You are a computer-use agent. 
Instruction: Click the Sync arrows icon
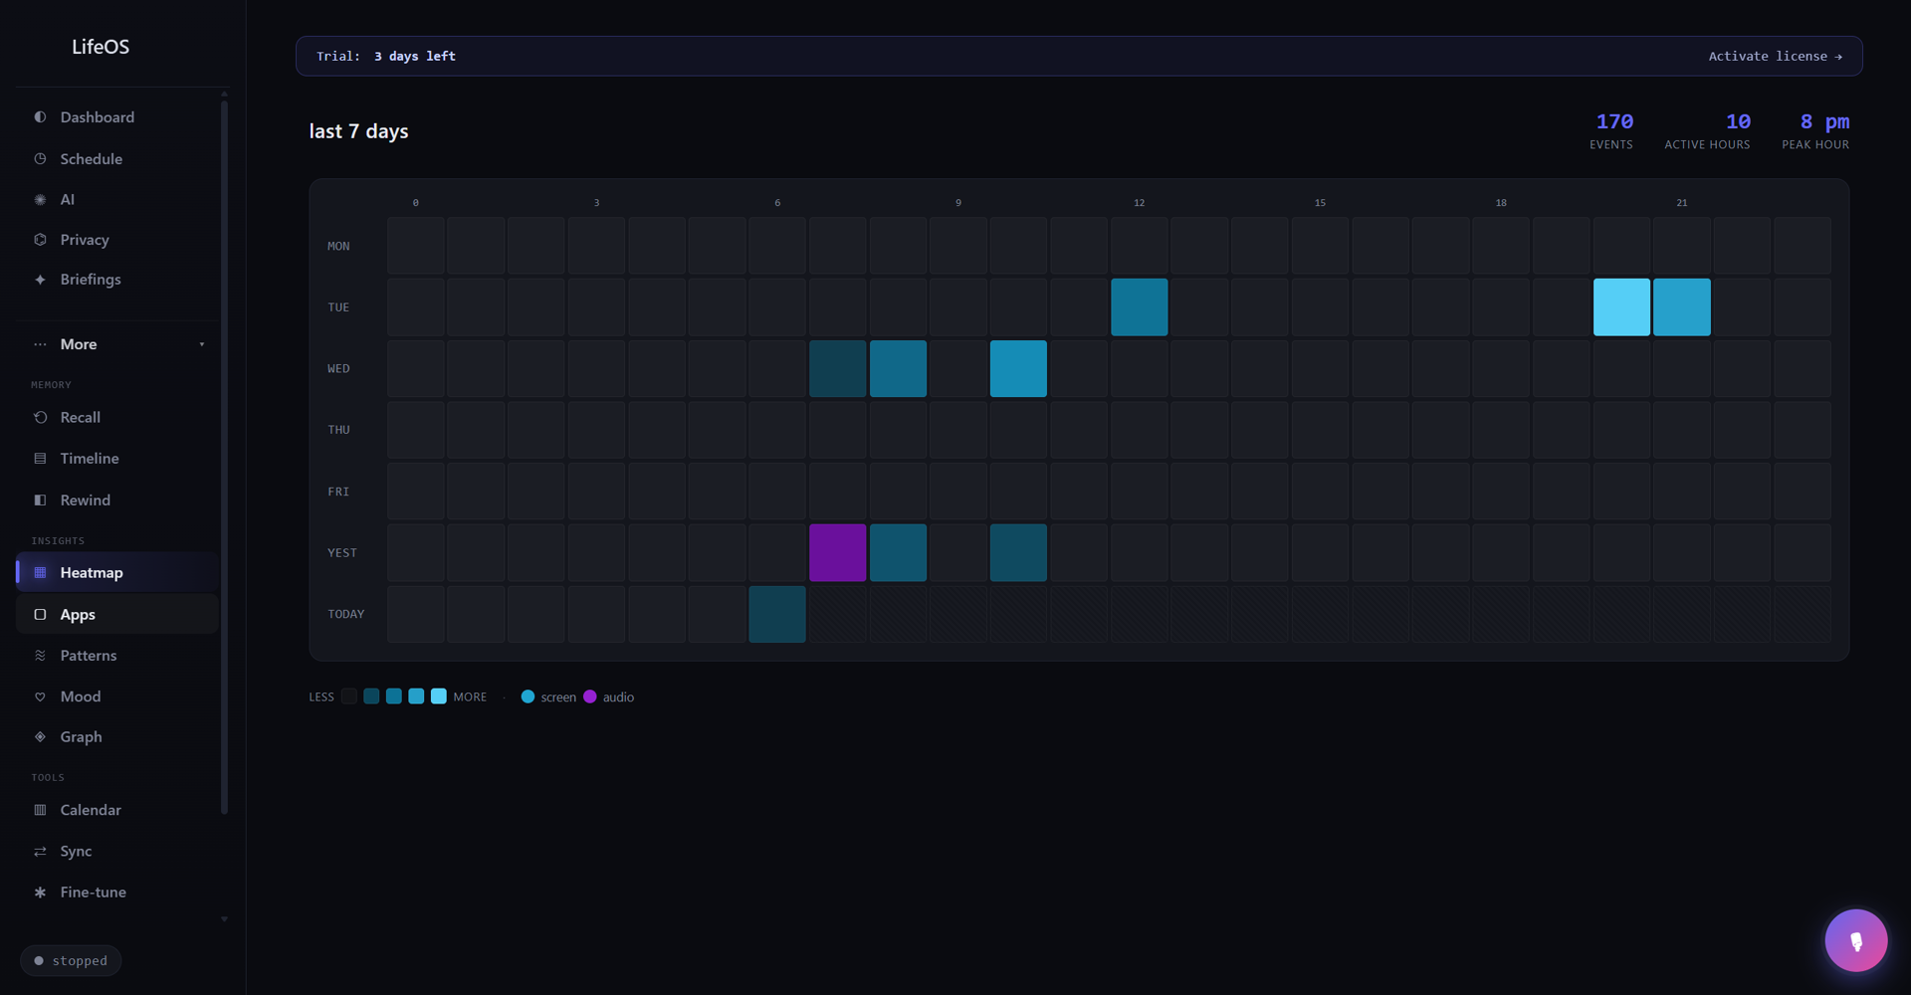click(x=40, y=852)
